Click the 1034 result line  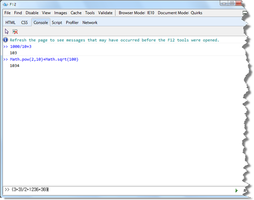[15, 65]
